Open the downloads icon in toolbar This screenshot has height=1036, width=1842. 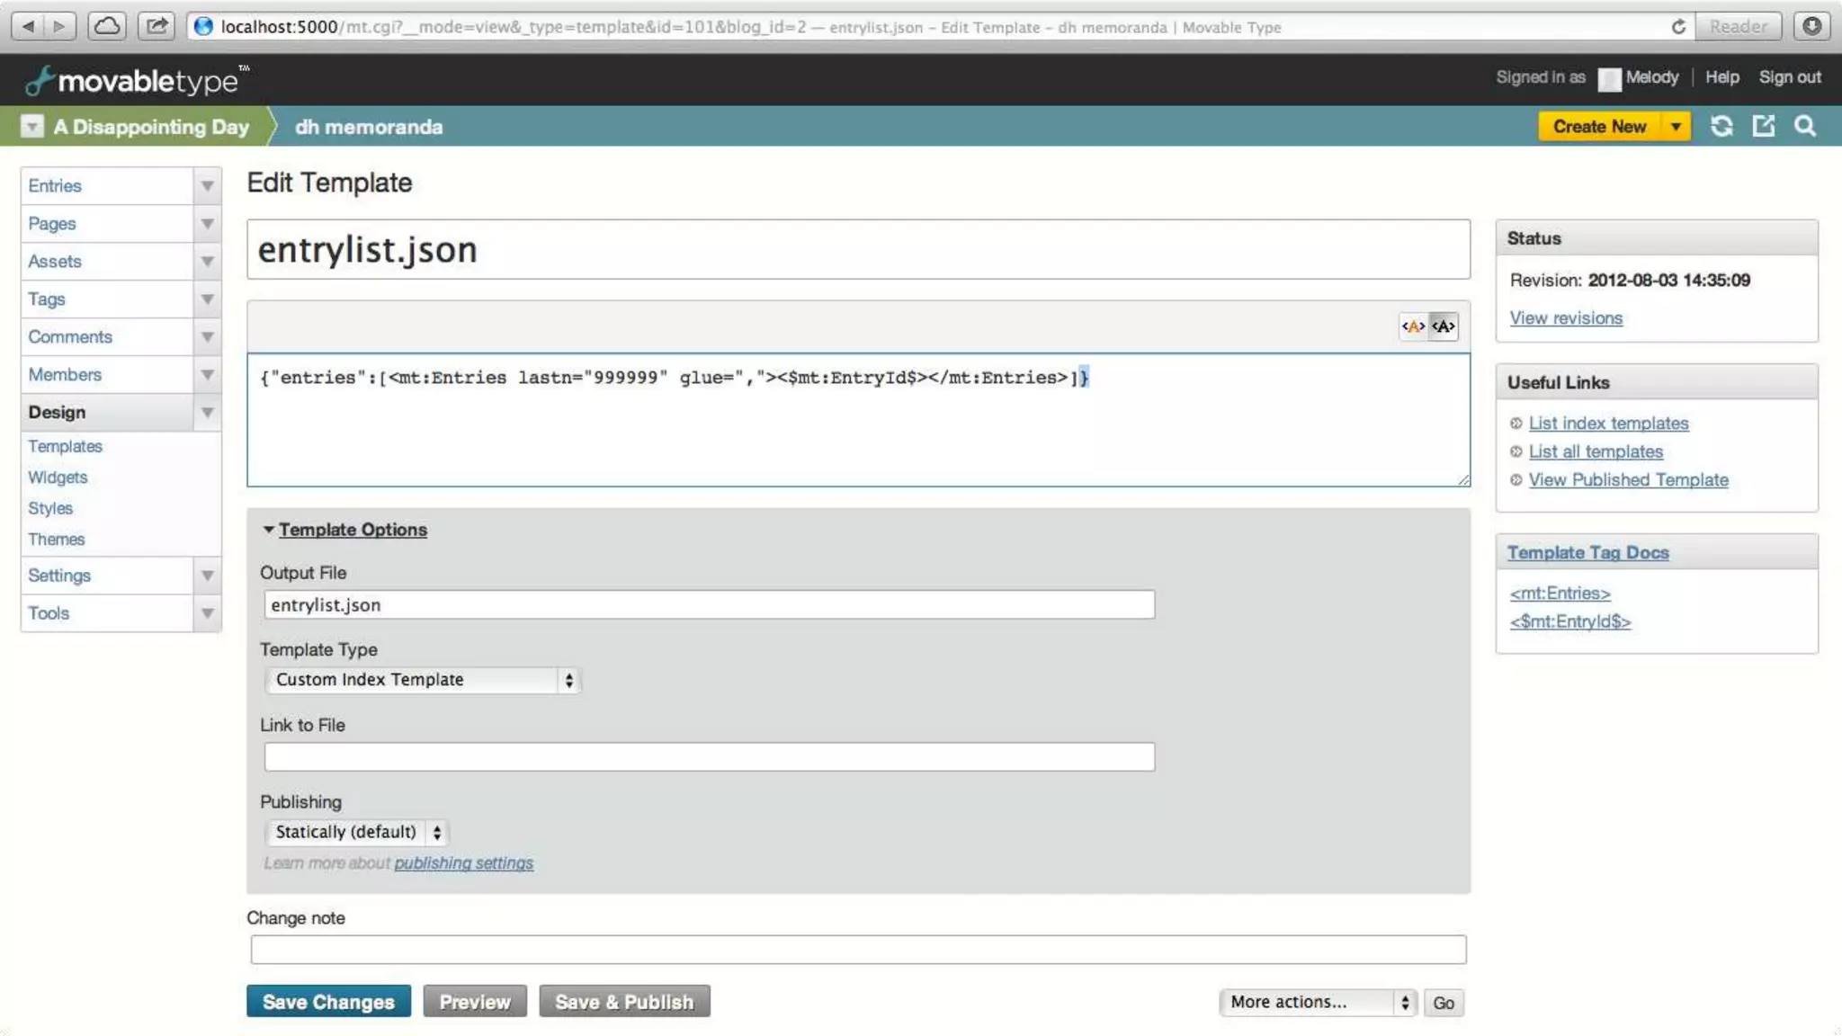[x=1812, y=26]
